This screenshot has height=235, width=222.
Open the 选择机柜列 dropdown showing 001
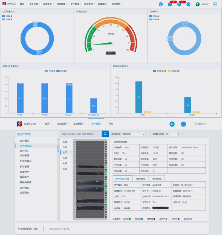(x=172, y=134)
